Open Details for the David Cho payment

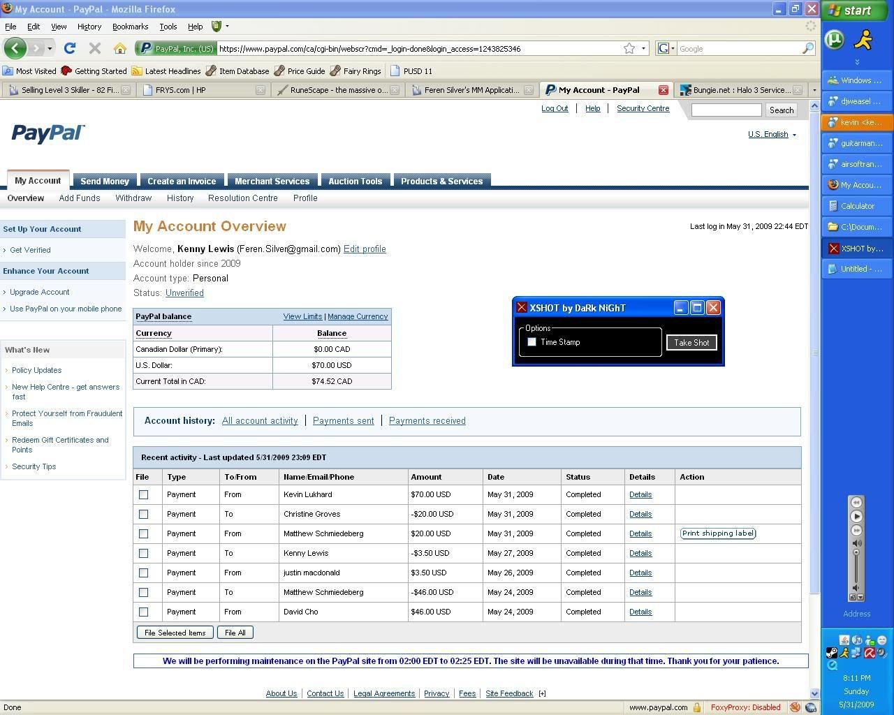(640, 612)
